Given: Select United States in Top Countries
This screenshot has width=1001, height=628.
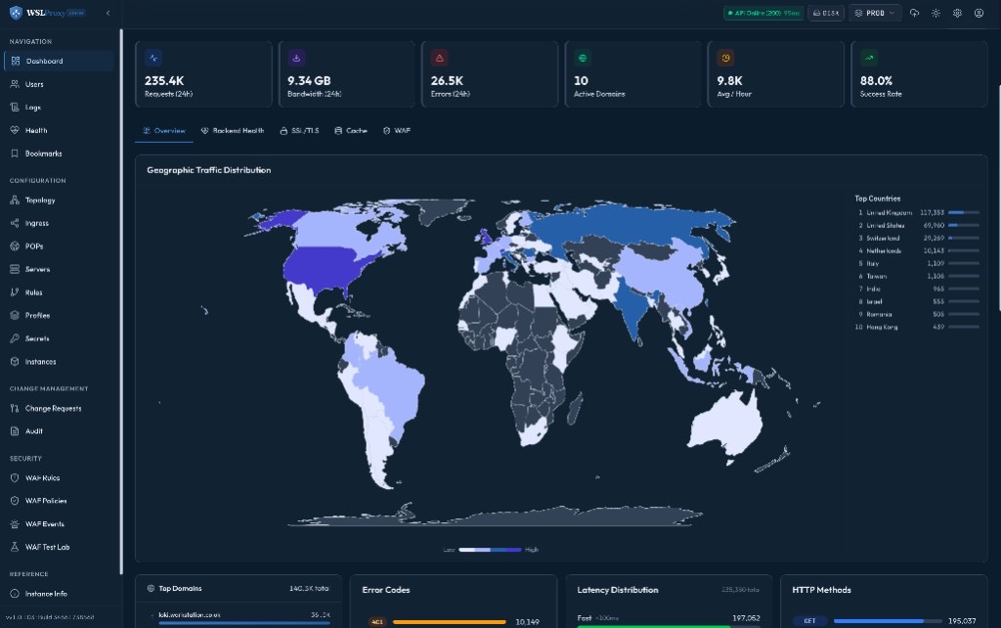Looking at the screenshot, I should click(917, 226).
